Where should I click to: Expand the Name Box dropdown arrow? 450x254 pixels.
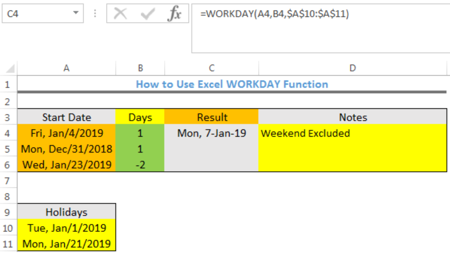(x=76, y=13)
